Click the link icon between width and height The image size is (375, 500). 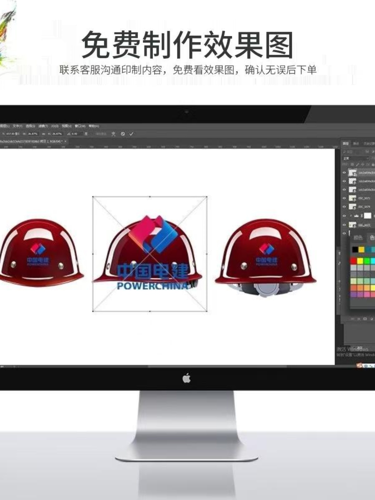coord(43,134)
